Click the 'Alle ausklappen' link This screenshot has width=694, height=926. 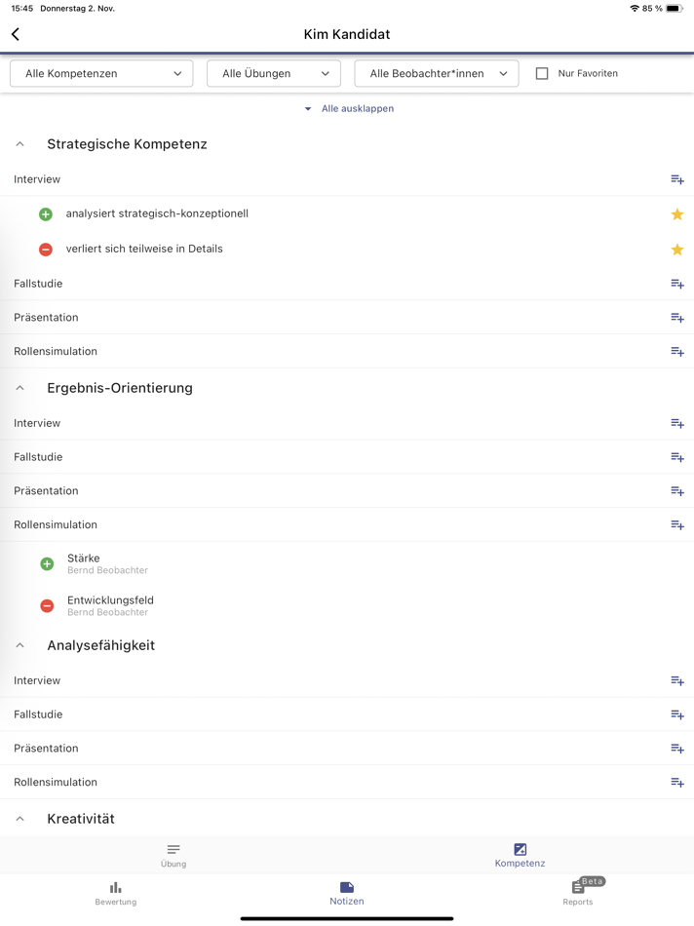(x=357, y=108)
